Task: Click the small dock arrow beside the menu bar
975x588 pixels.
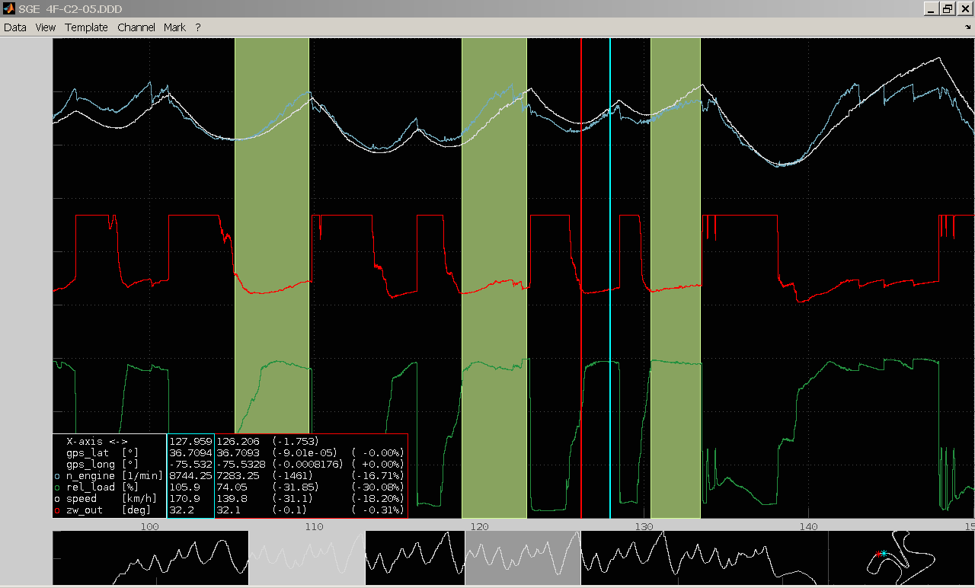Action: [x=967, y=27]
